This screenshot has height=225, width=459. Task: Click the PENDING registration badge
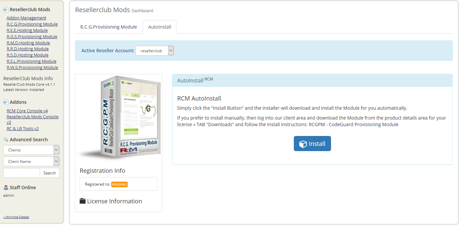pyautogui.click(x=119, y=184)
